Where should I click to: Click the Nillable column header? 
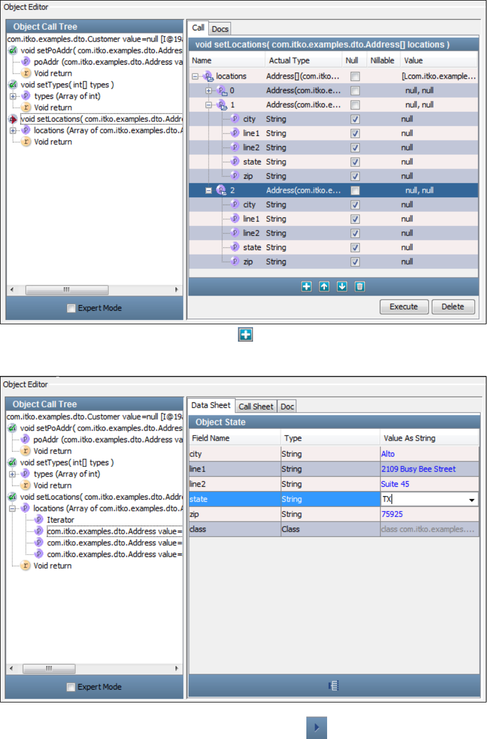click(383, 60)
